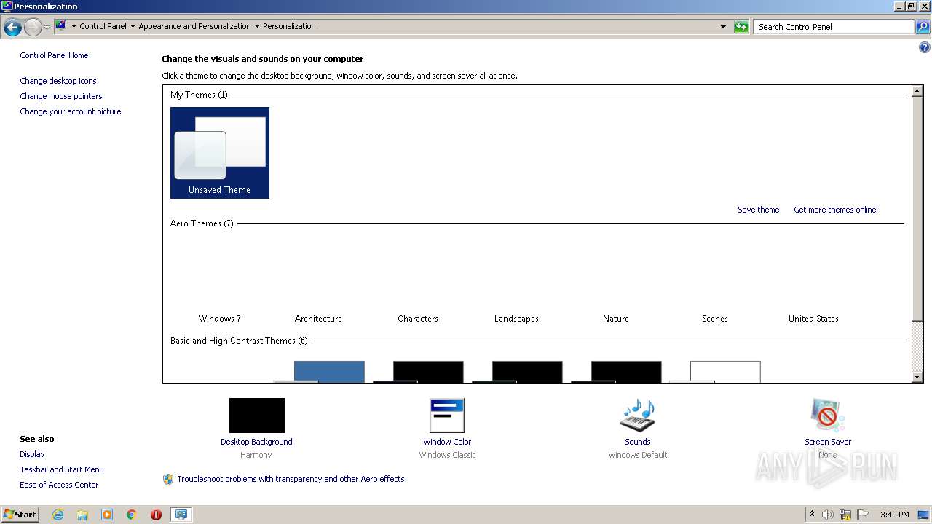Image resolution: width=932 pixels, height=524 pixels.
Task: Click the 3:40 PM system clock
Action: click(894, 515)
